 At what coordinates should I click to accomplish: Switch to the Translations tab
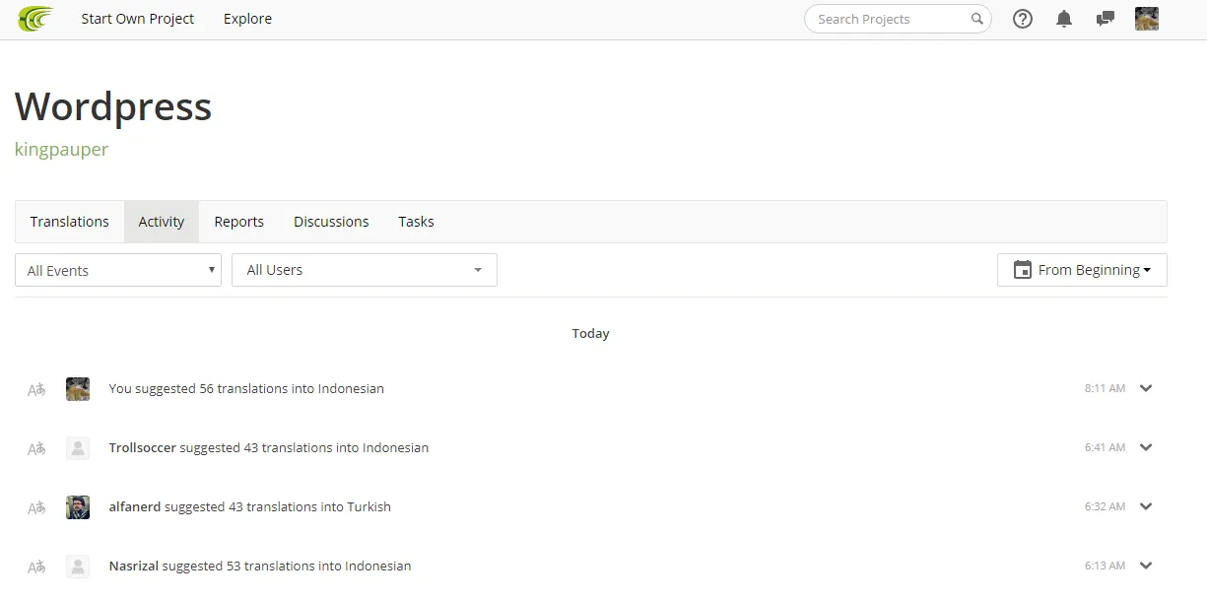69,222
